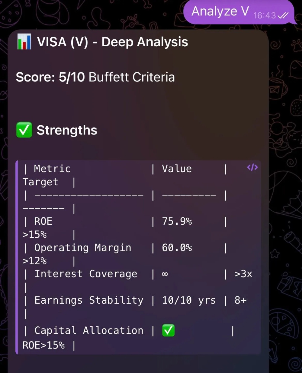
Task: Click the 'Metric' column header in the table
Action: tap(52, 169)
